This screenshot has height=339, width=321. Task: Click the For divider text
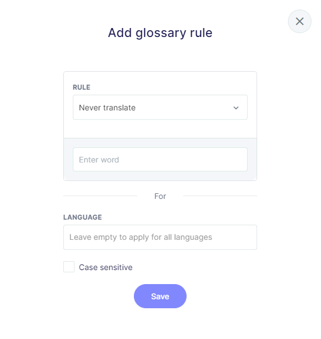(x=160, y=196)
